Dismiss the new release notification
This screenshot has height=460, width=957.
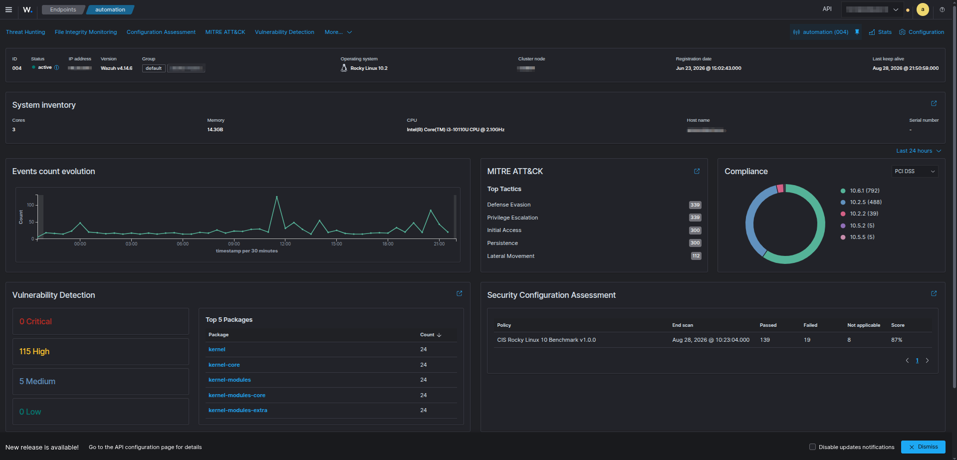[x=923, y=447]
